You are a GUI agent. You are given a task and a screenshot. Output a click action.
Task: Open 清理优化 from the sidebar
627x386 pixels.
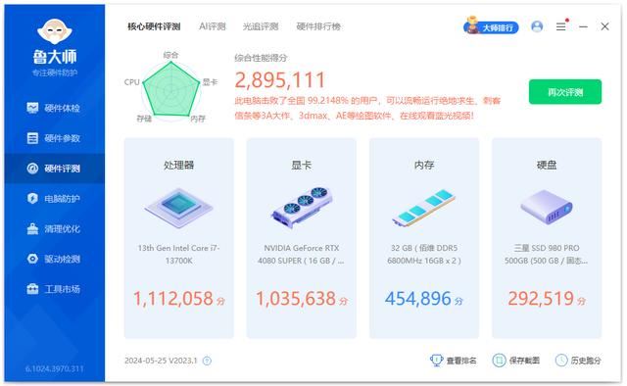[x=54, y=229]
